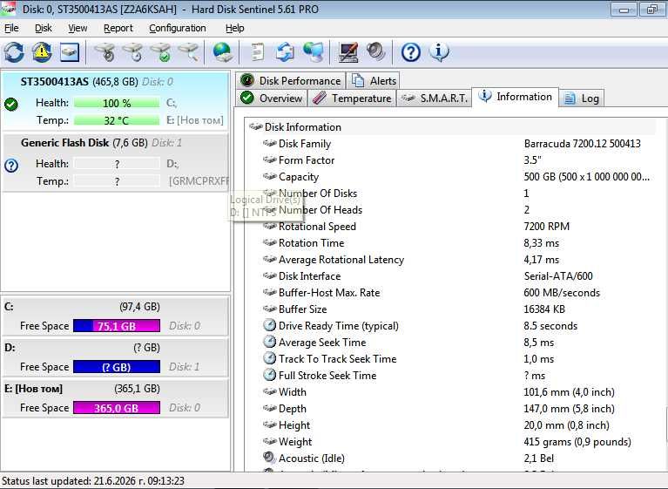668x489 pixels.
Task: Click the blue info bubble About icon
Action: pyautogui.click(x=439, y=52)
